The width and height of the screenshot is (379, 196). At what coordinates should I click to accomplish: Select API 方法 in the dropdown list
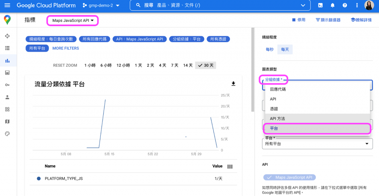[317, 119]
